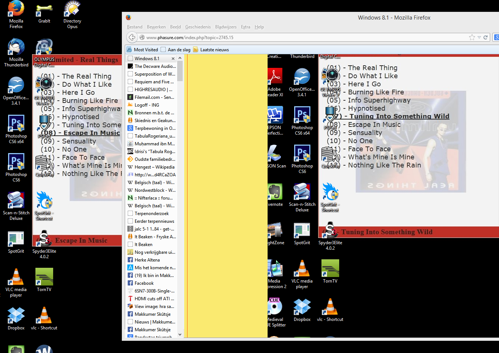499x353 pixels.
Task: Open the URL history dropdown arrow
Action: tap(479, 37)
